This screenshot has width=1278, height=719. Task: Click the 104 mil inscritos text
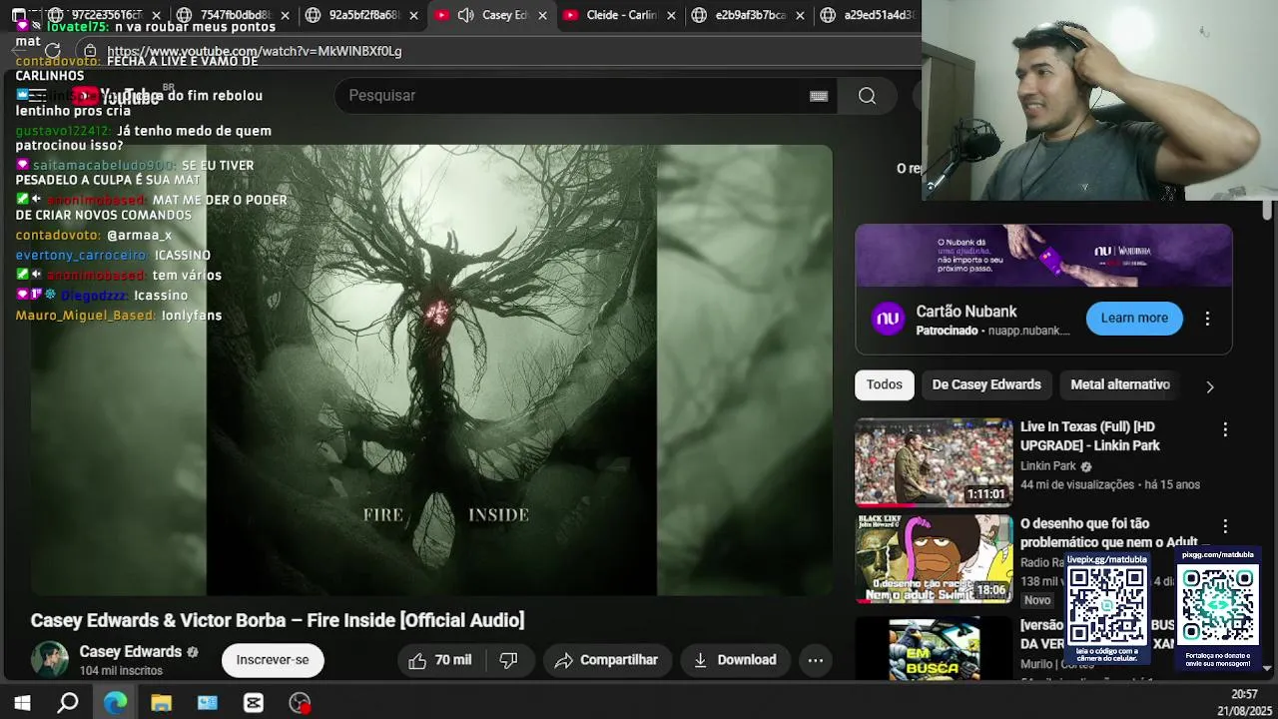tap(121, 671)
